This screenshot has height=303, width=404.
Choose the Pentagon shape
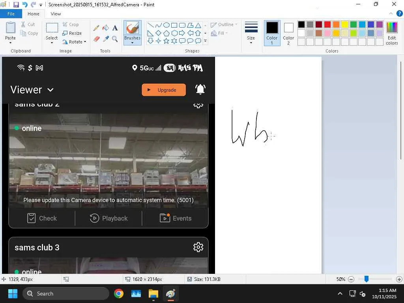166,33
